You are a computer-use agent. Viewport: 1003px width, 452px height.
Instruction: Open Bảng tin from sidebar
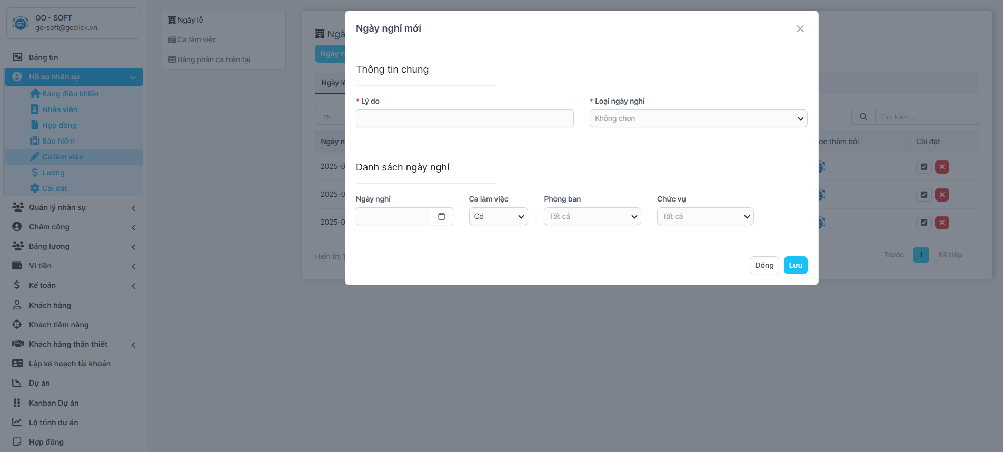(x=43, y=57)
